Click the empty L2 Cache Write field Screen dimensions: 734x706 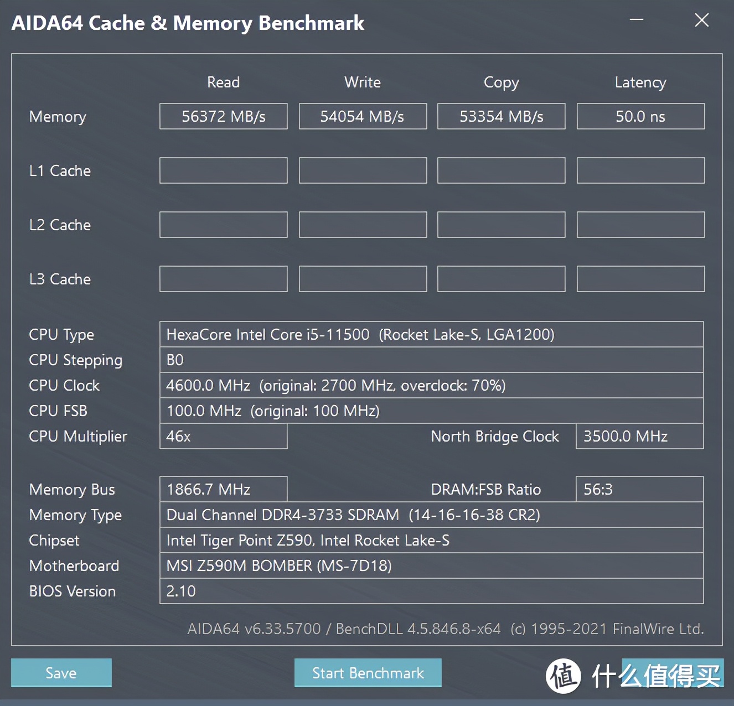click(x=363, y=225)
